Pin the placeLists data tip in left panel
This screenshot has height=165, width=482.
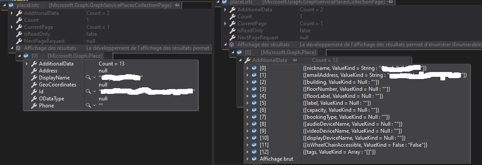(177, 5)
